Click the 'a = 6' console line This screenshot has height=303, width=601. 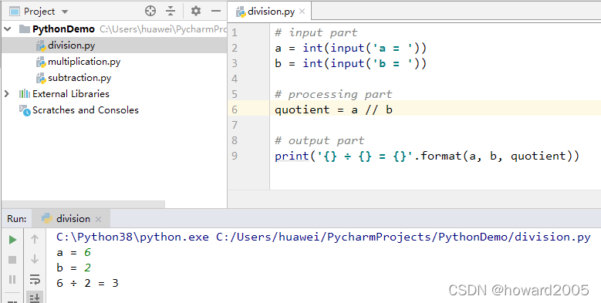[73, 252]
